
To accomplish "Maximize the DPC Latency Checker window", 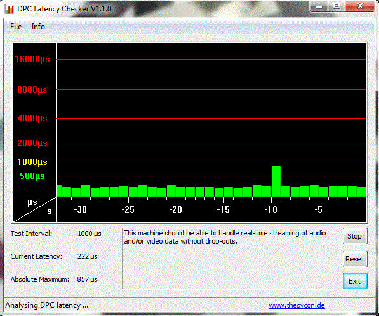I will click(336, 6).
